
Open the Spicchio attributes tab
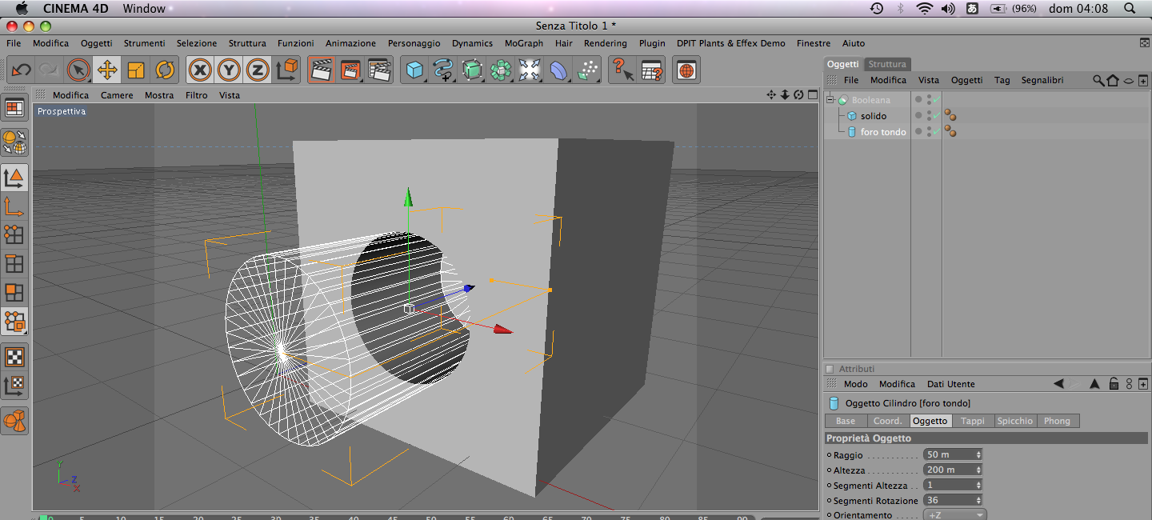(1015, 421)
